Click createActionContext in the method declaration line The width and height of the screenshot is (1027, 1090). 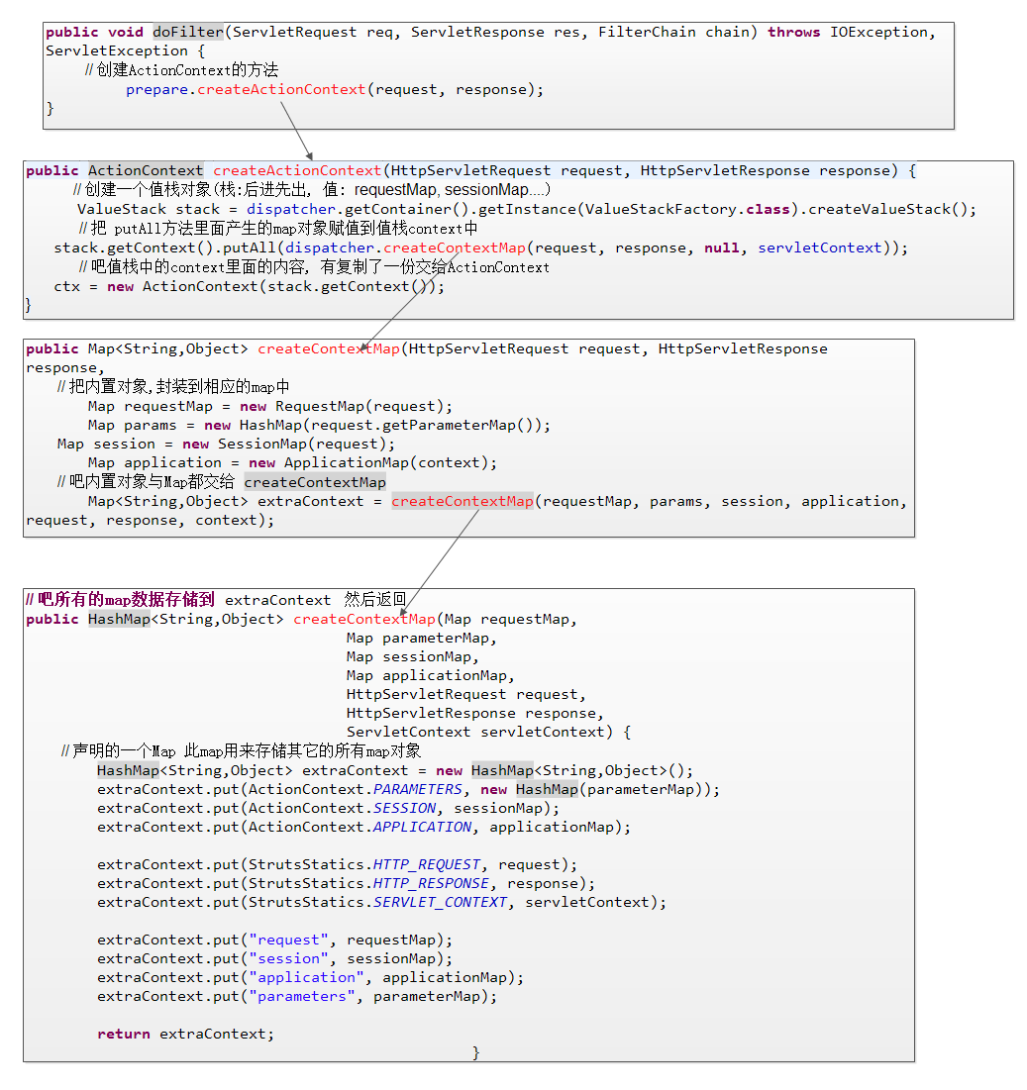coord(297,171)
